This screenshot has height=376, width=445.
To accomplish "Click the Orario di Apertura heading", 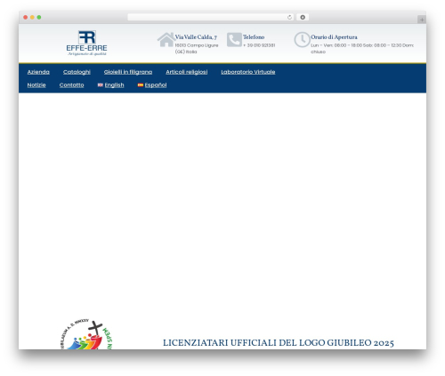I will click(x=334, y=37).
